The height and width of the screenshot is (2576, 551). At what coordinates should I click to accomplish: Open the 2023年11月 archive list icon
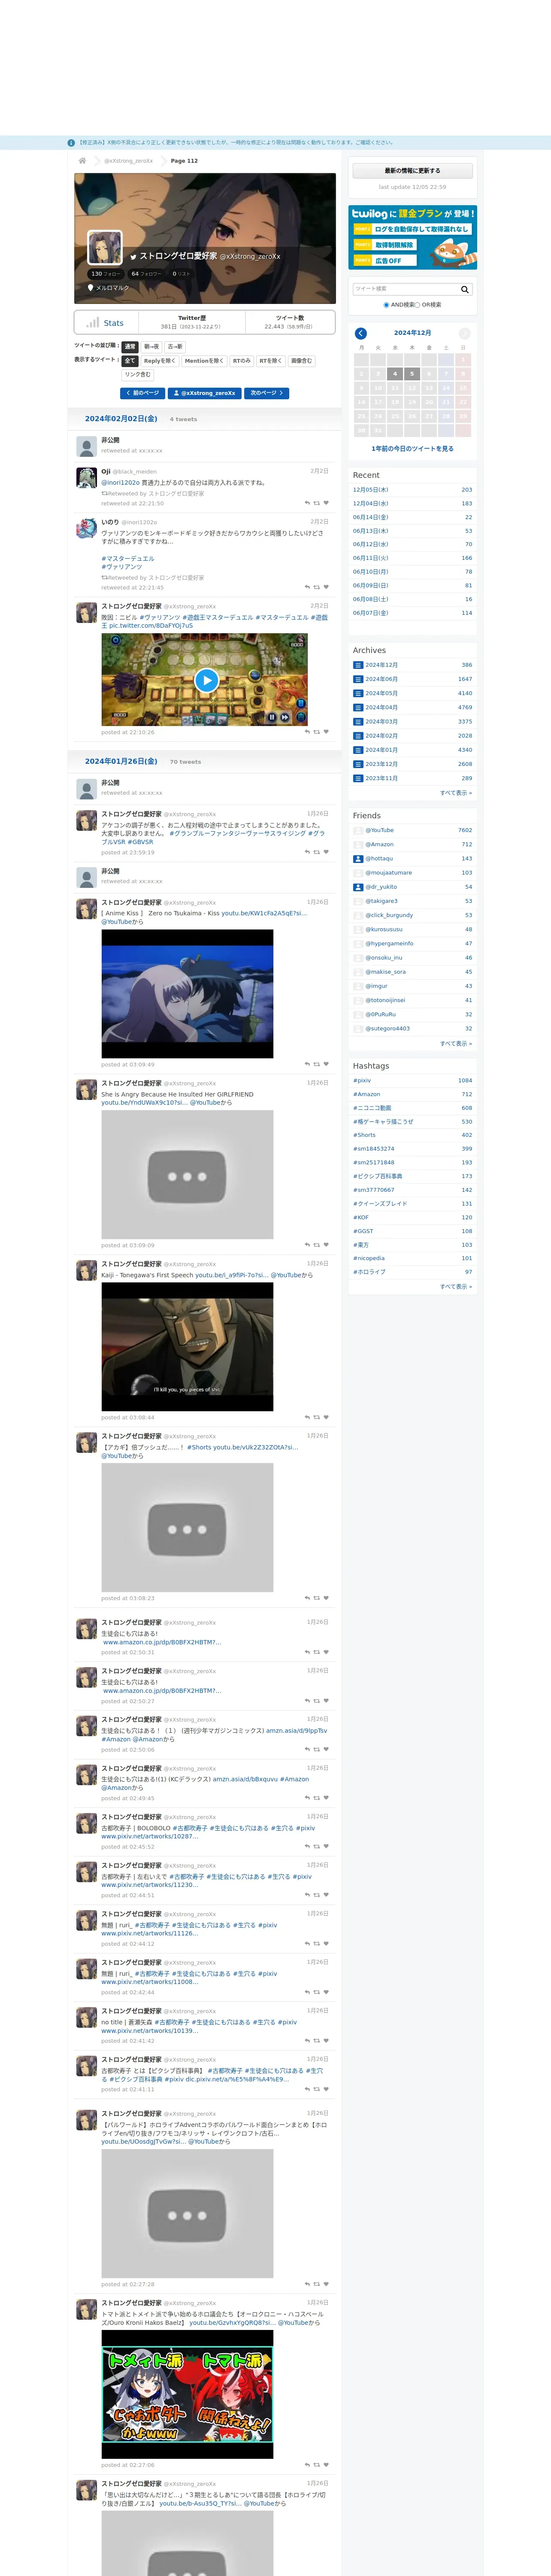[x=358, y=778]
